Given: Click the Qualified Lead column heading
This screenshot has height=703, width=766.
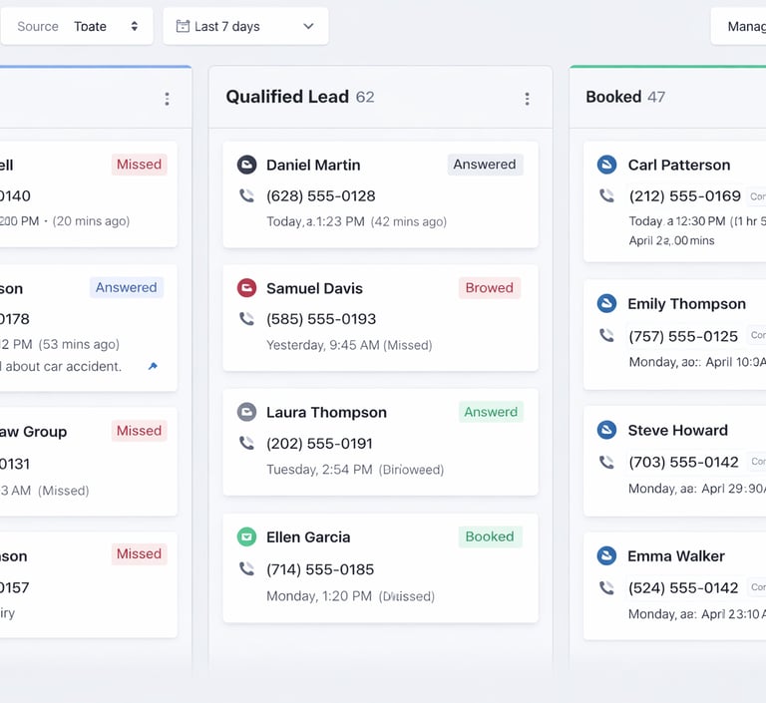Looking at the screenshot, I should point(287,97).
